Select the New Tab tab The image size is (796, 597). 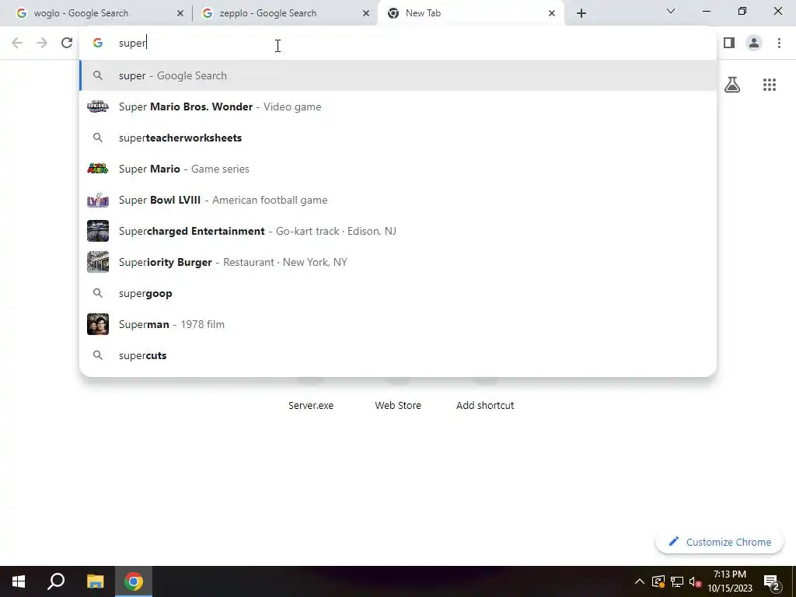click(470, 13)
